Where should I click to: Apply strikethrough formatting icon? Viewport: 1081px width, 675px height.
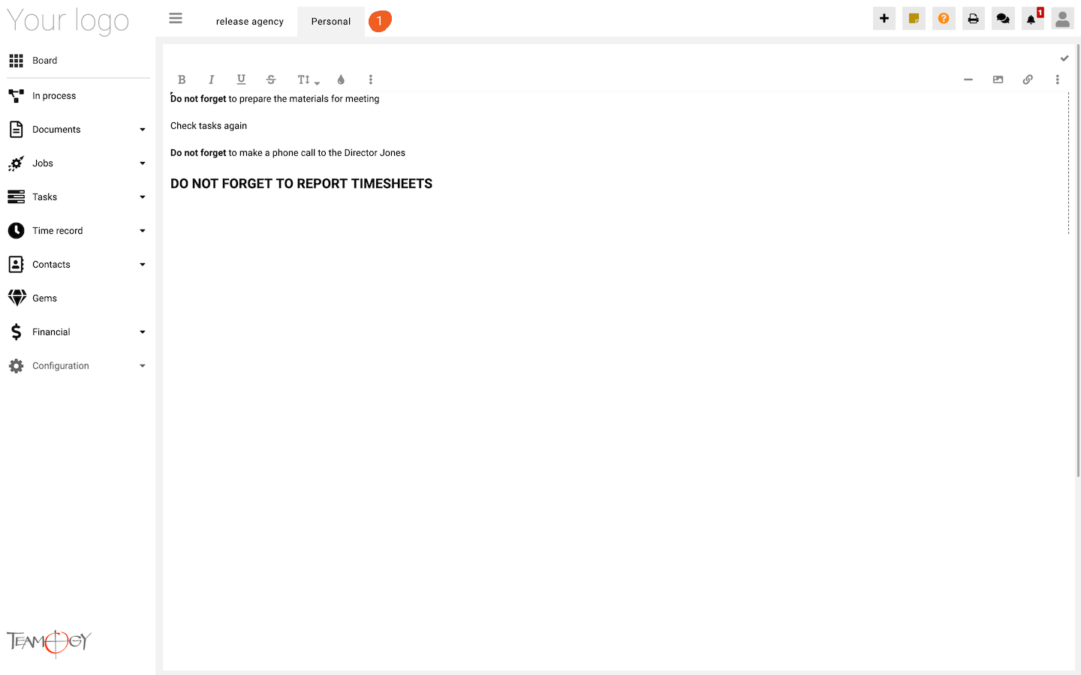tap(271, 79)
